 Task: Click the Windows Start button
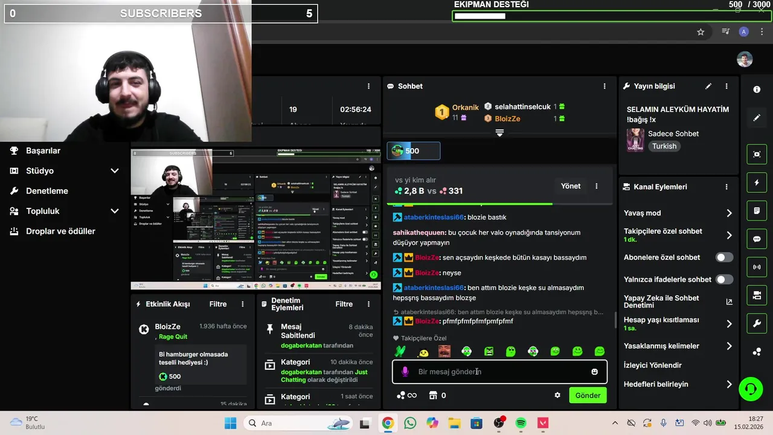231,423
